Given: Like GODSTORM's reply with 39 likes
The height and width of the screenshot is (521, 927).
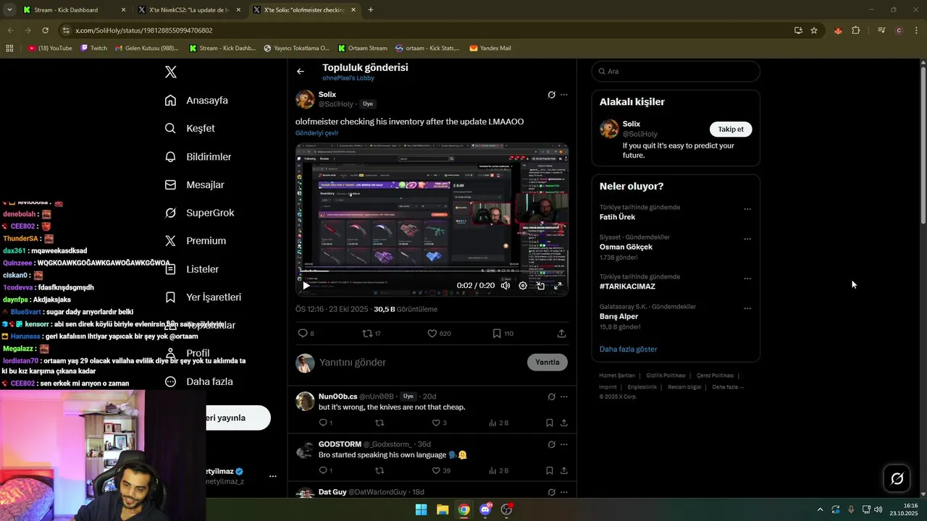Looking at the screenshot, I should pyautogui.click(x=436, y=470).
